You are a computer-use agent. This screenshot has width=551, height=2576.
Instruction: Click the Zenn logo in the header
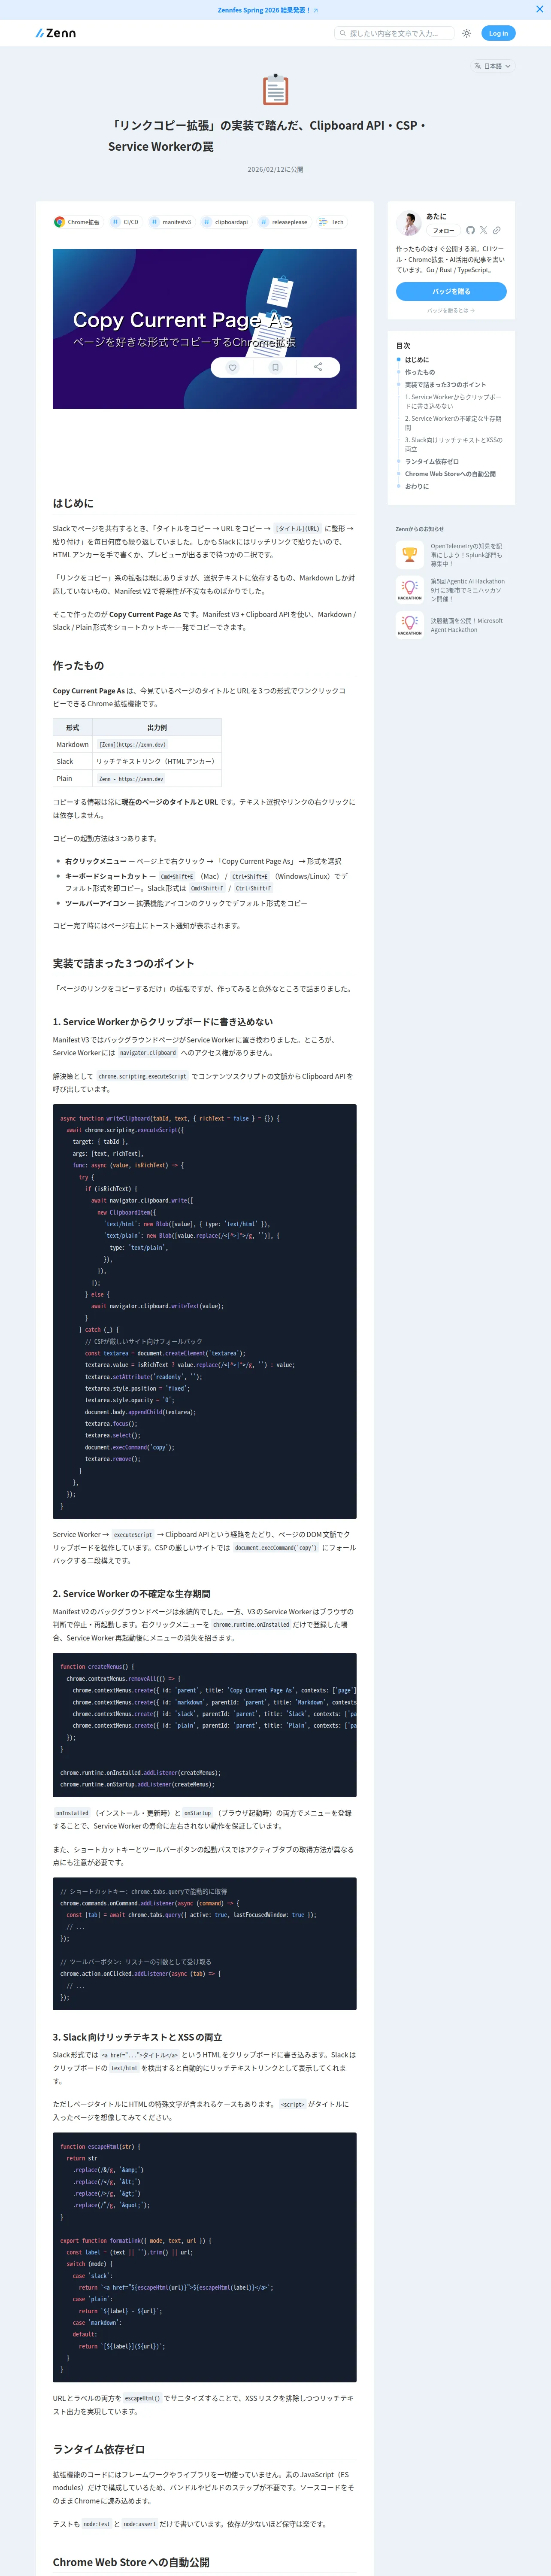[55, 33]
